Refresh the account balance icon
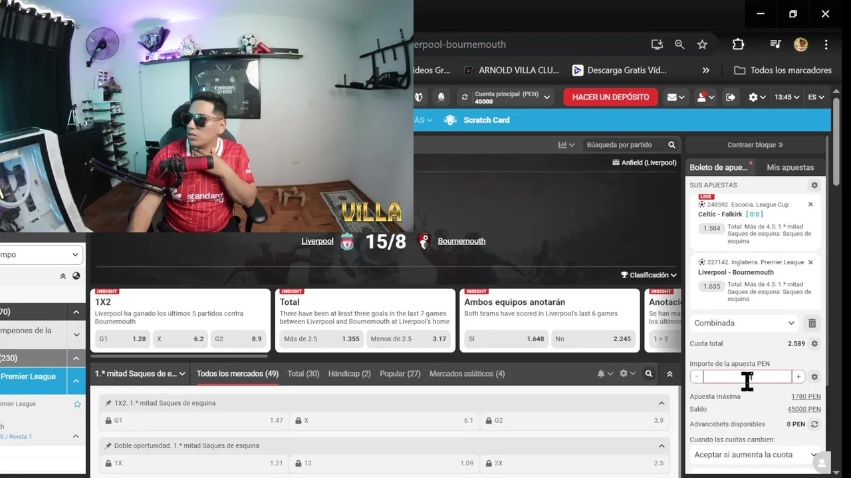This screenshot has height=478, width=851. tap(465, 97)
